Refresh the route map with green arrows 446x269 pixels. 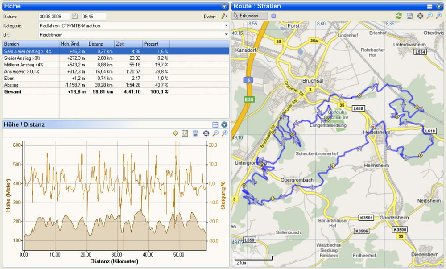(399, 16)
